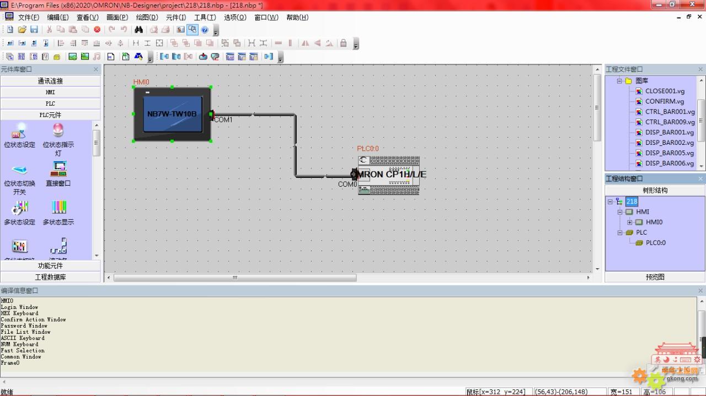Click the align left edges toolbar icon
This screenshot has height=396, width=706.
click(x=61, y=43)
